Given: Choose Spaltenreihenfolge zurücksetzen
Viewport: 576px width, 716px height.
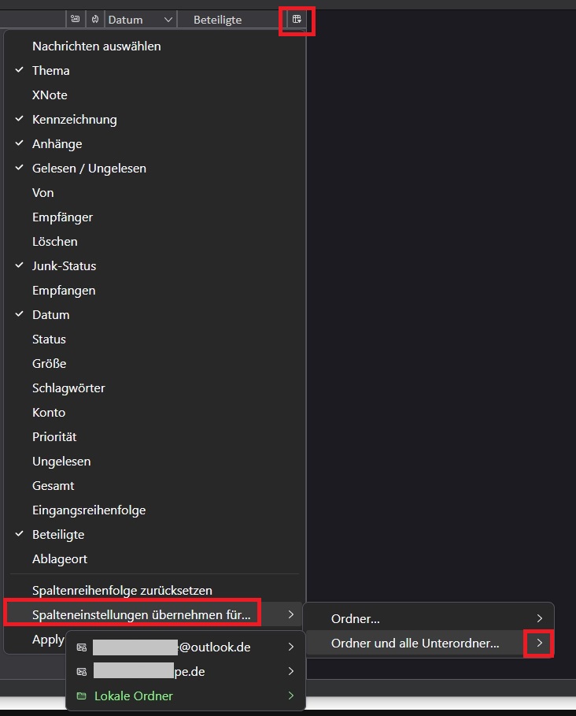Looking at the screenshot, I should 122,590.
